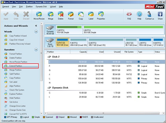Select the F: row in partition list

(107, 66)
